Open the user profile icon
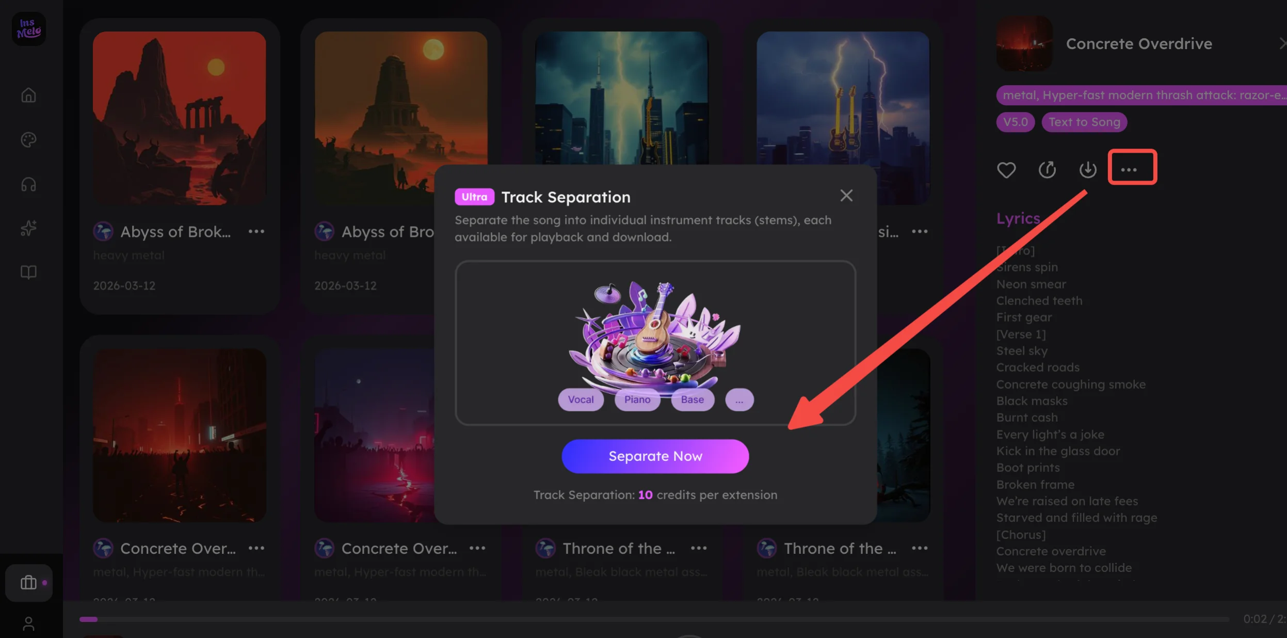This screenshot has height=638, width=1287. (28, 624)
